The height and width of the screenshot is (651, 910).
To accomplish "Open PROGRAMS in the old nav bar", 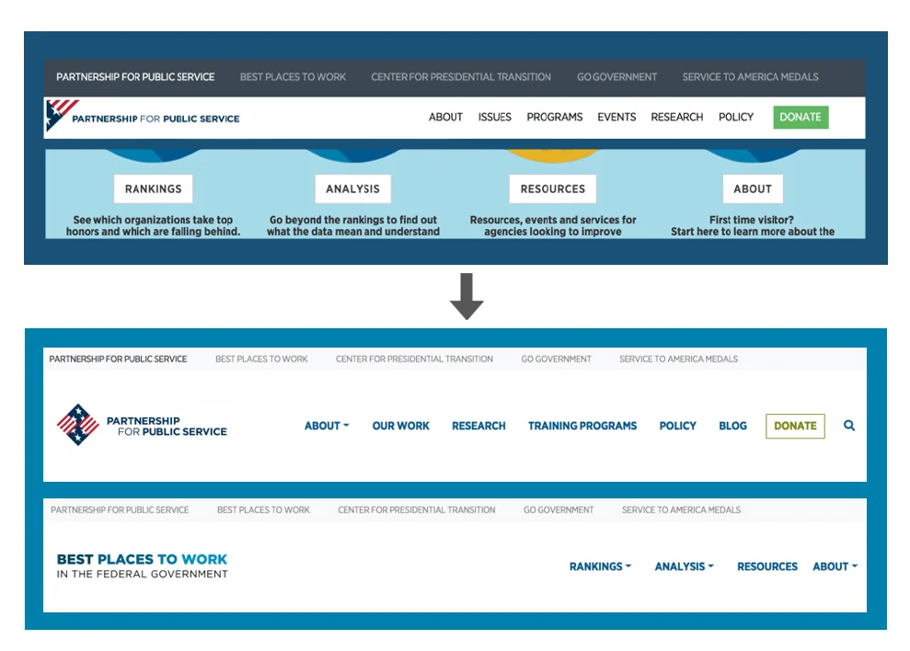I will (x=554, y=117).
